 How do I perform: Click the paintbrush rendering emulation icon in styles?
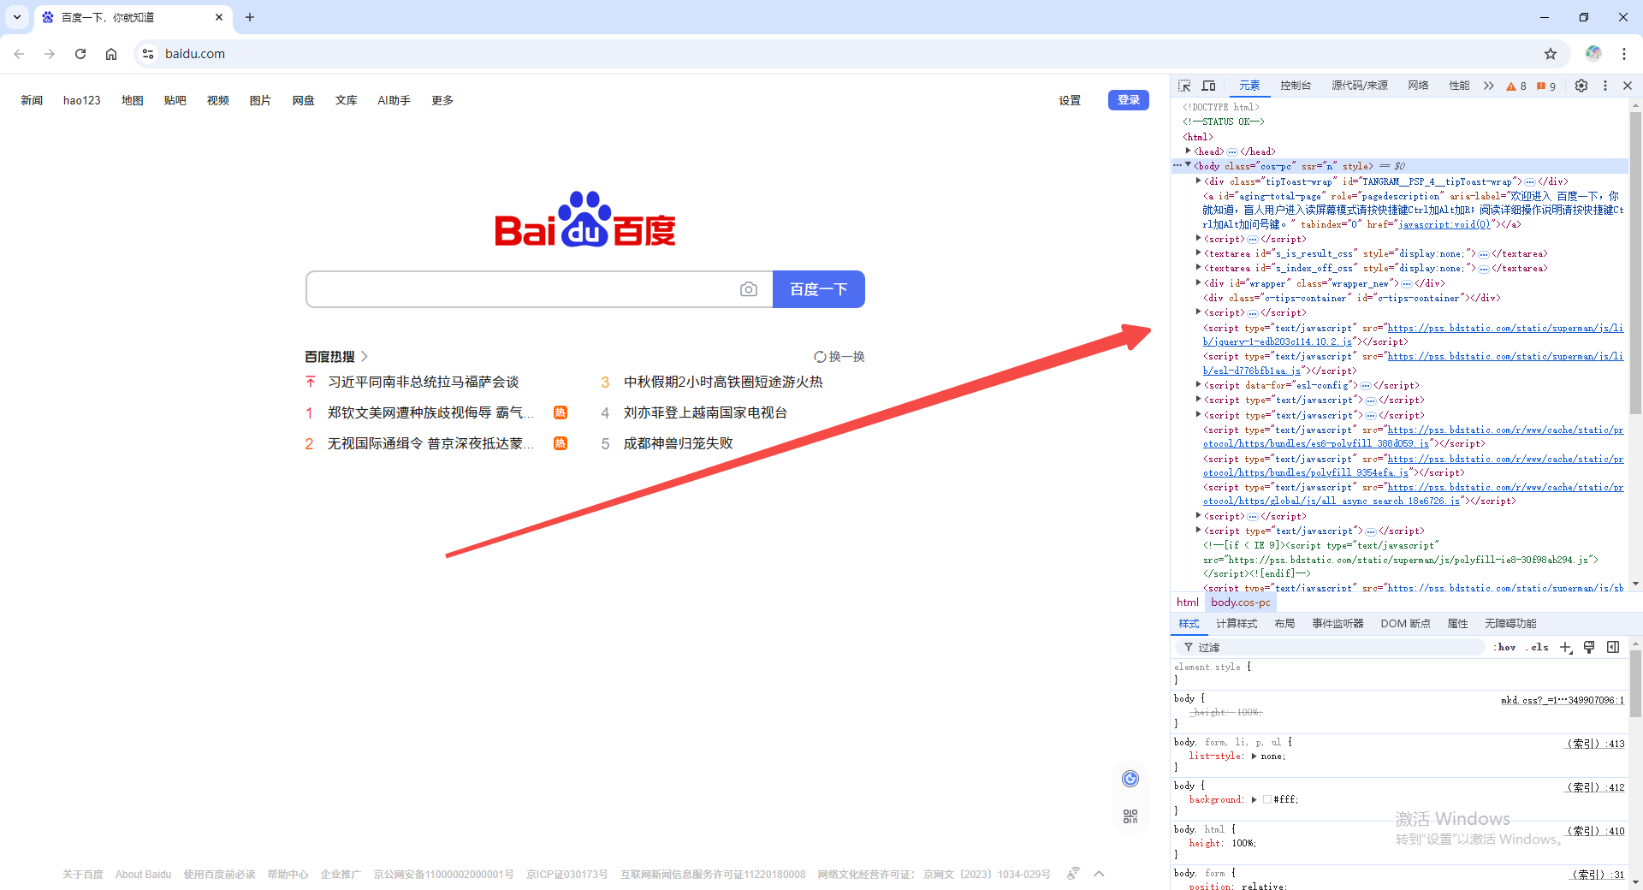(x=1589, y=648)
